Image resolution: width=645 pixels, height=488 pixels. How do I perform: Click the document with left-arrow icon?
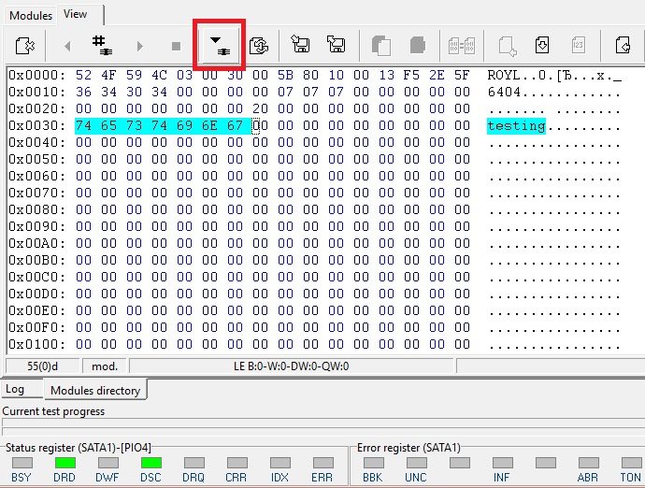[x=623, y=45]
